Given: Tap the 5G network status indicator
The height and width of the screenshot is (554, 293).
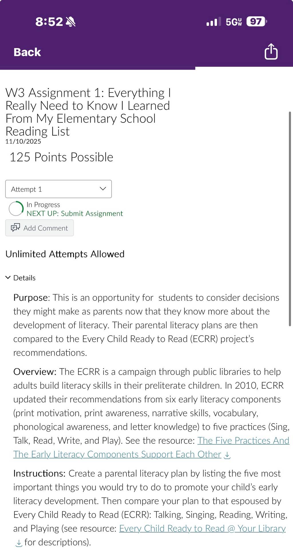Looking at the screenshot, I should (234, 22).
